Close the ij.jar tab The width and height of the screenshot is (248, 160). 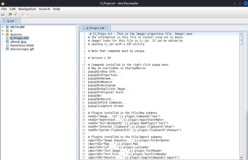click(x=16, y=21)
